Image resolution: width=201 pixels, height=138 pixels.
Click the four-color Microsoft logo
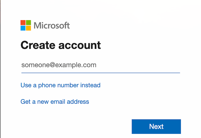point(26,25)
